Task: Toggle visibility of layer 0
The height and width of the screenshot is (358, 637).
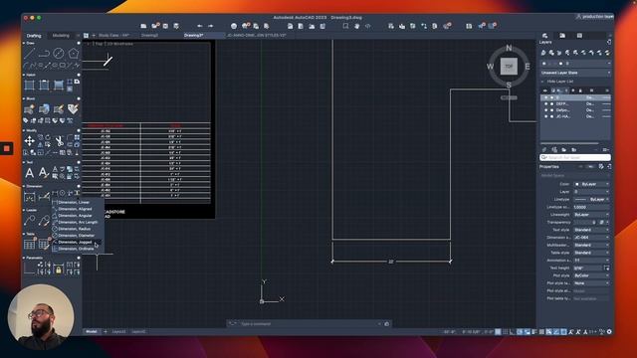Action: (546, 97)
